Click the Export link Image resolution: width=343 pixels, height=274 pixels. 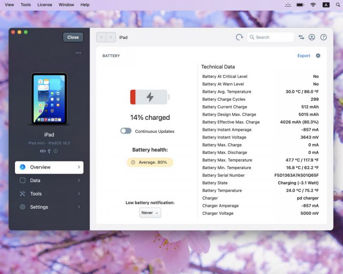[304, 56]
